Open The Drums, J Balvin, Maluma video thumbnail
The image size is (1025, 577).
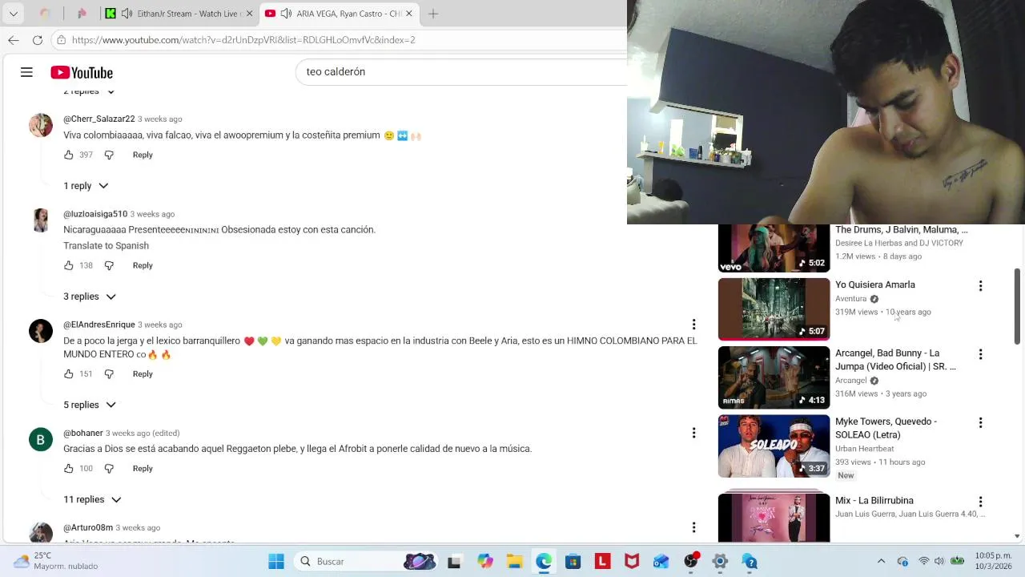(x=774, y=248)
